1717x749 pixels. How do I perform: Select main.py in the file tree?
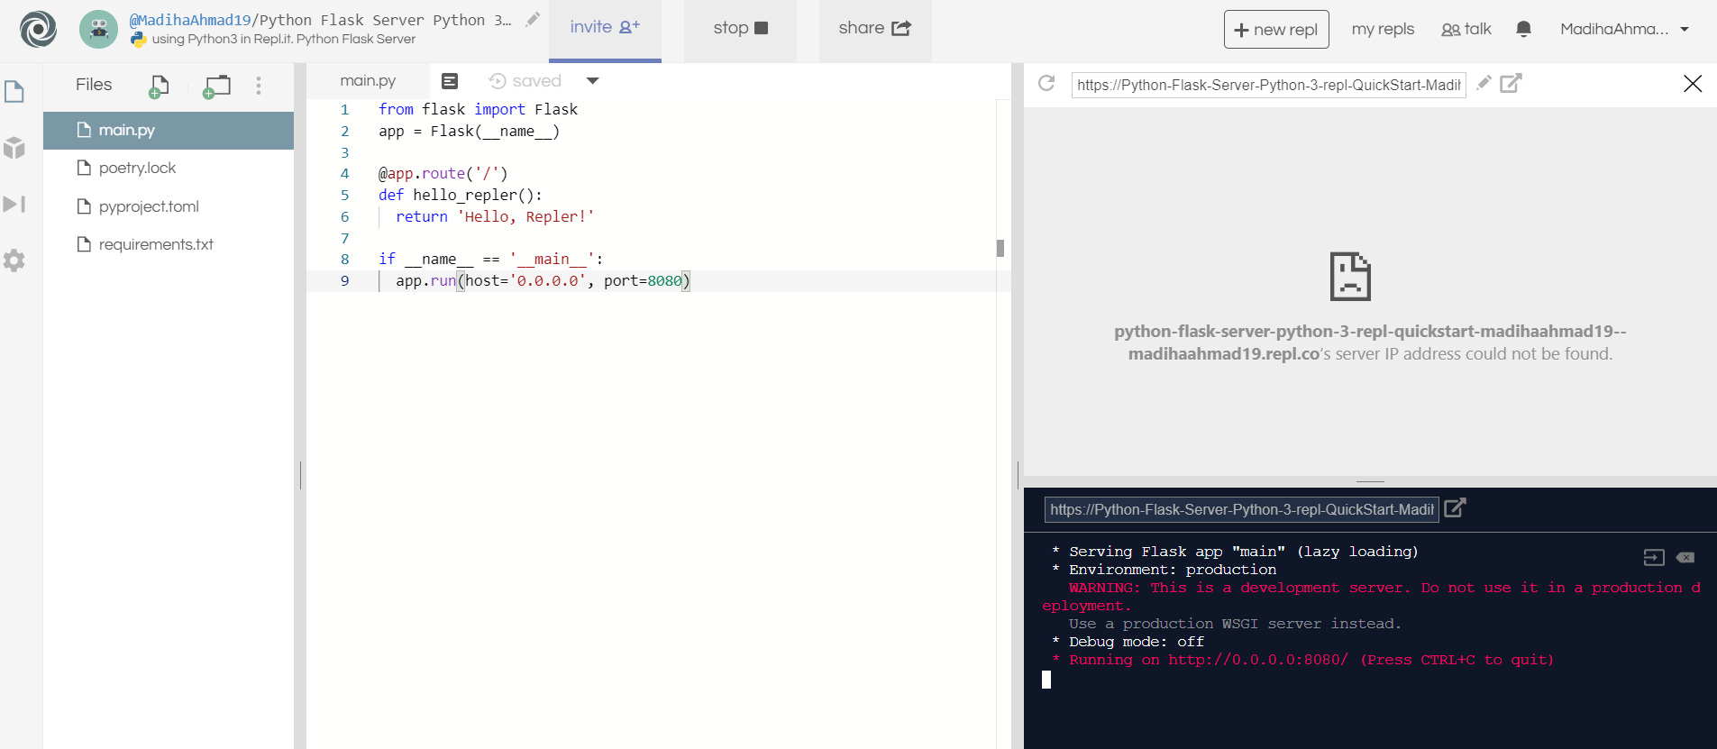pos(169,130)
